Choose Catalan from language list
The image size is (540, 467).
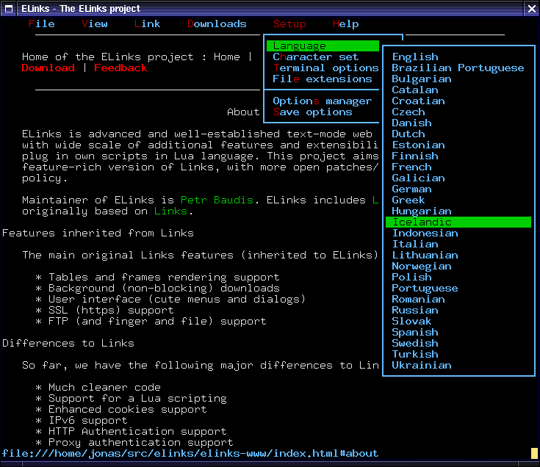[458, 90]
